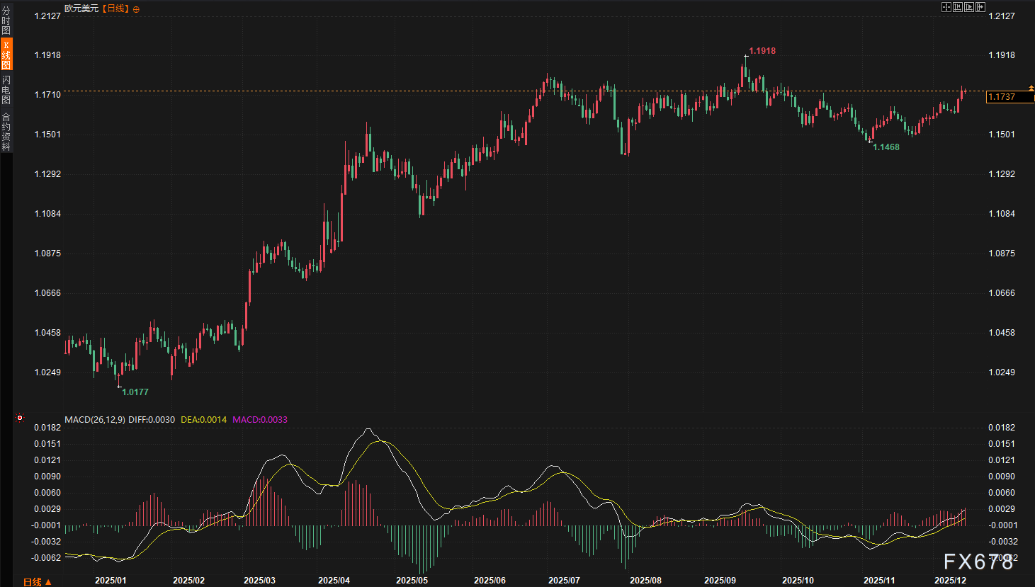Click the MACD(26,12,9) indicator label
This screenshot has height=587, width=1035.
pyautogui.click(x=95, y=420)
